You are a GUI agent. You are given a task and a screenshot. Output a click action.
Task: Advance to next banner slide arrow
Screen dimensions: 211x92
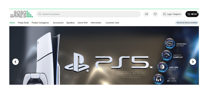click(x=193, y=62)
